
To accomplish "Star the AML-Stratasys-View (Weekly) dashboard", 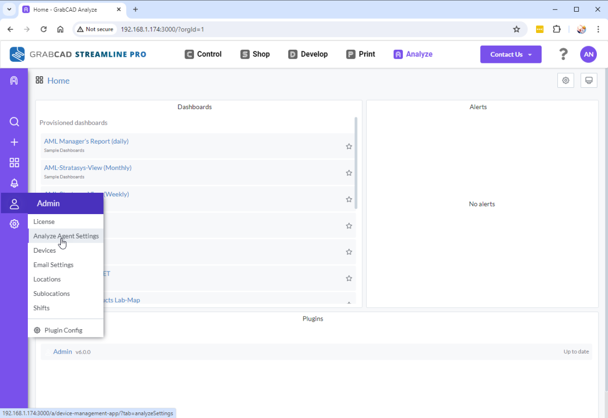I will click(x=349, y=199).
